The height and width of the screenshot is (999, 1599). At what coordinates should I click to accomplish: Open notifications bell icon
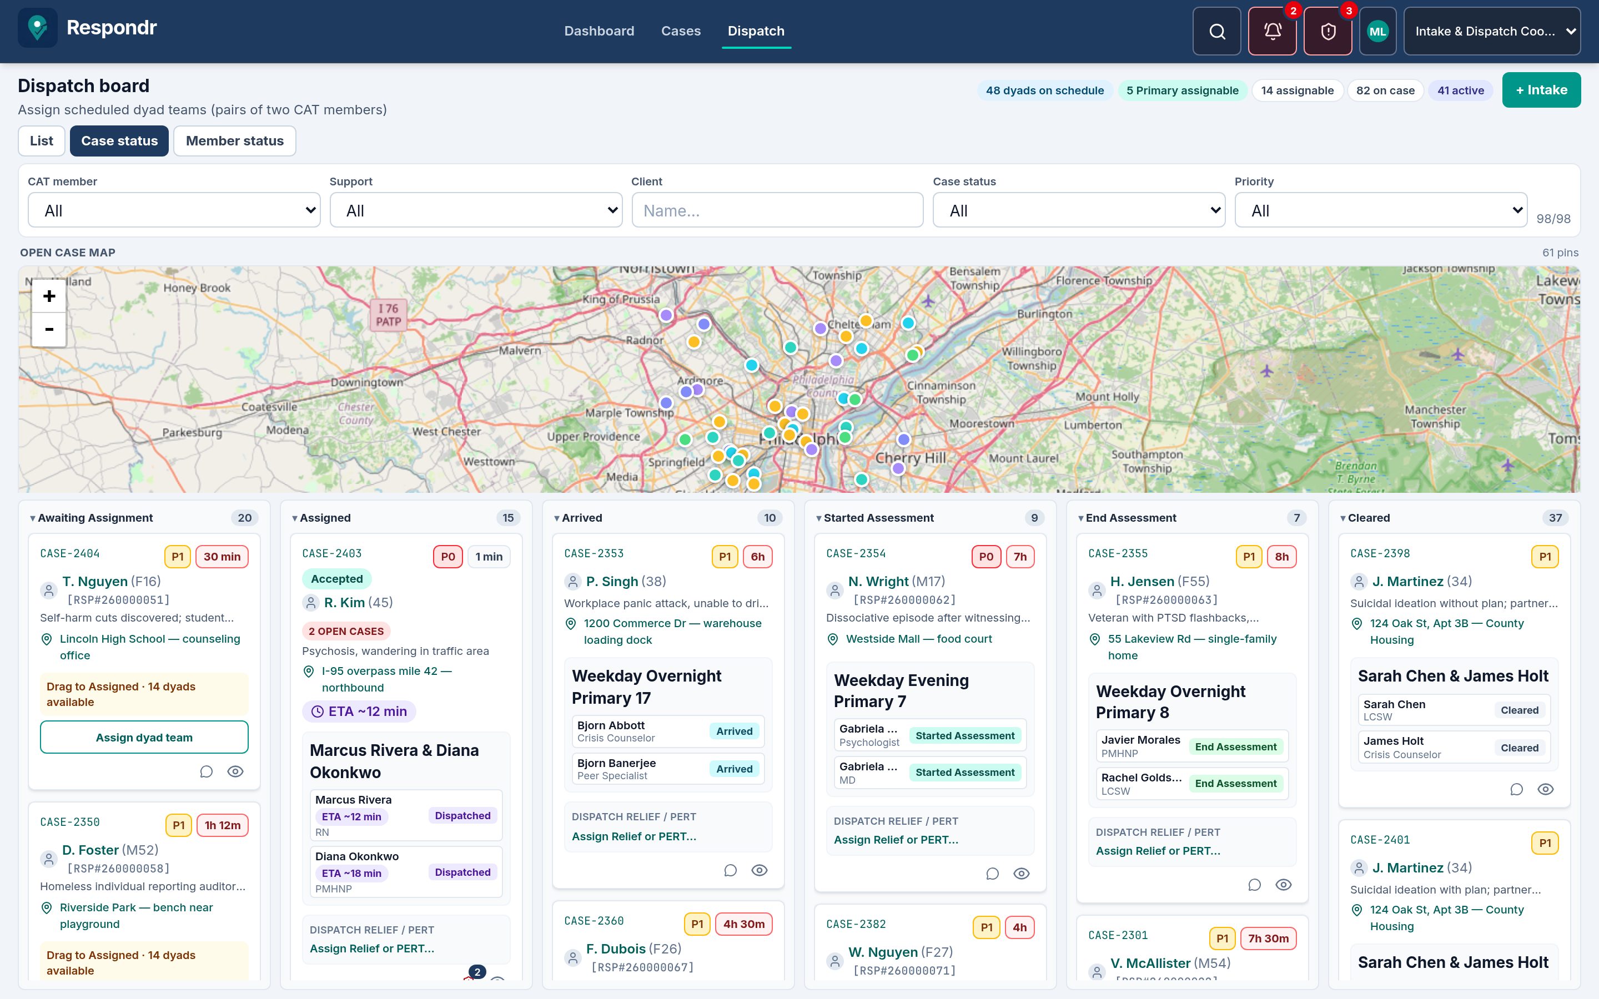1272,31
